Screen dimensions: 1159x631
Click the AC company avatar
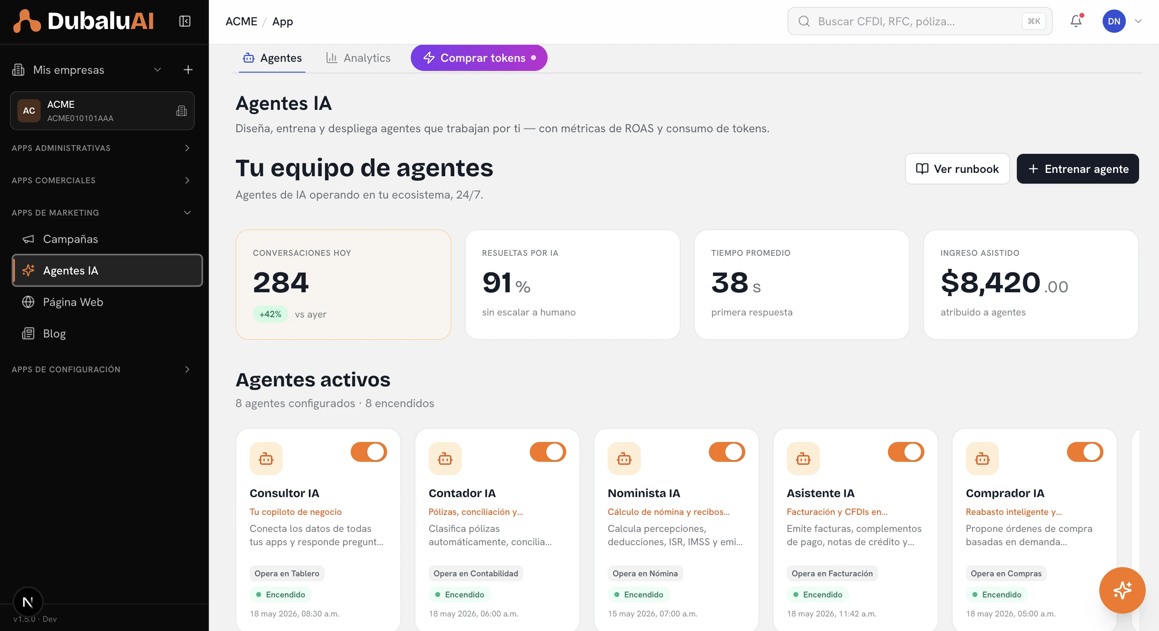tap(29, 111)
